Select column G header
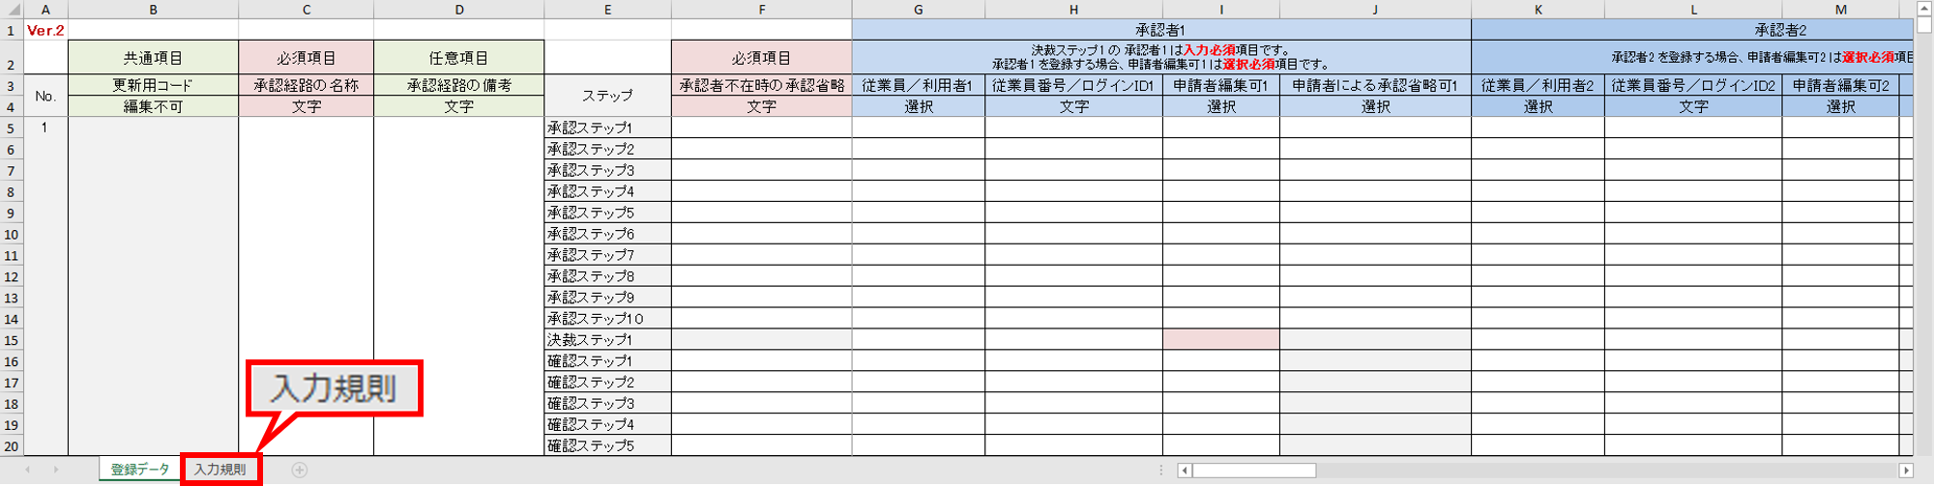Viewport: 1934px width, 486px height. point(919,10)
